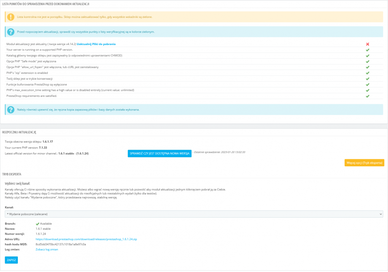Click the Latest official version for minor channel line
Viewport: 388px width, 272px height.
[47, 153]
